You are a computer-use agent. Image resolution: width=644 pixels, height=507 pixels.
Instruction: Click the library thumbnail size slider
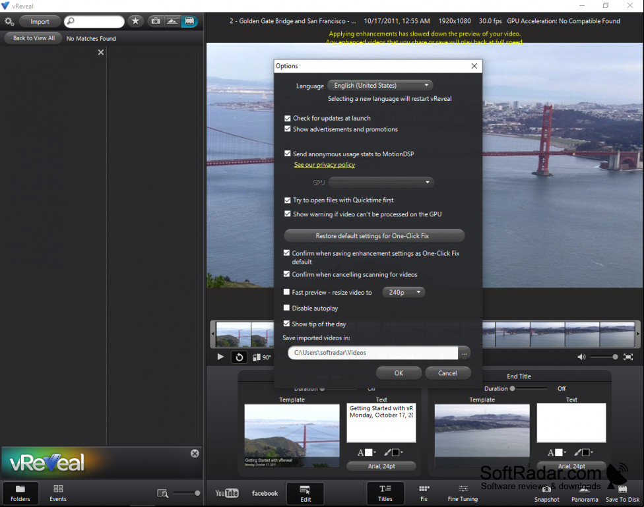pos(187,493)
